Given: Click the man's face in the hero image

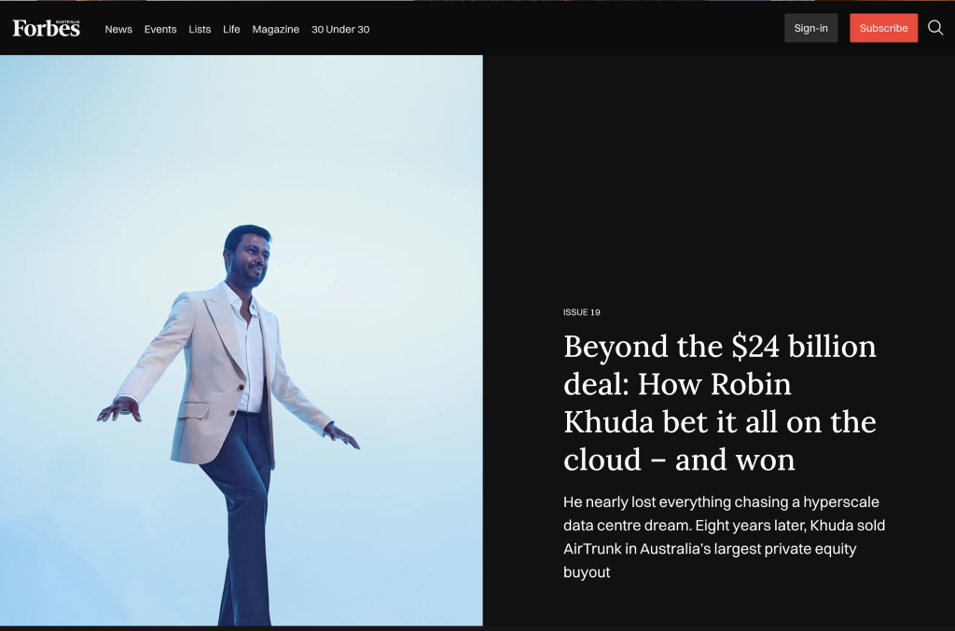Looking at the screenshot, I should point(247,258).
